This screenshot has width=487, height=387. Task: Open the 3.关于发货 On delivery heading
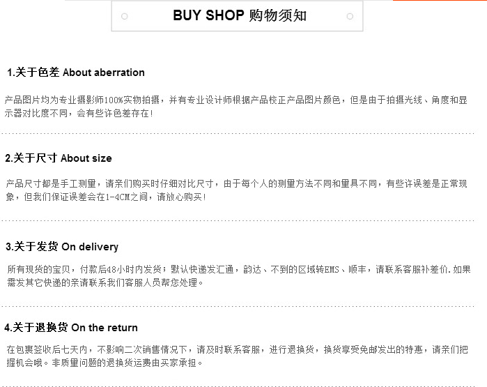62,247
